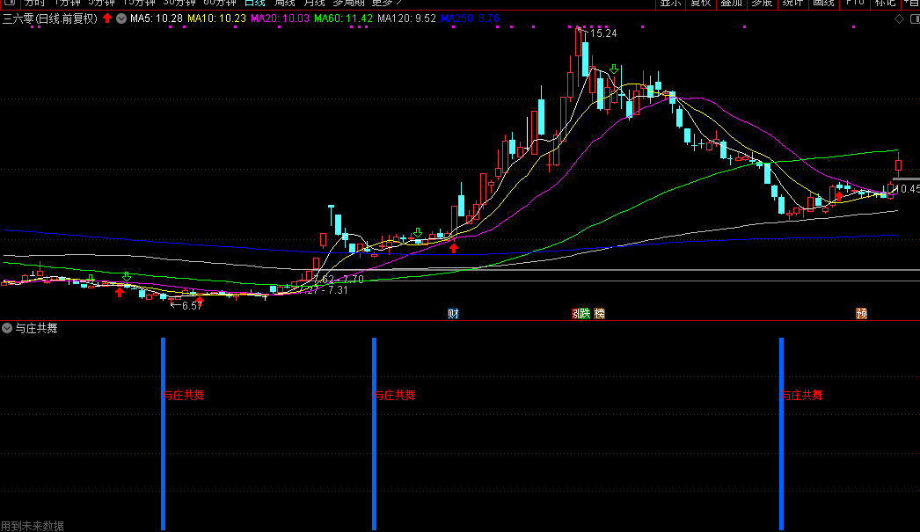The image size is (920, 532).
Task: Click the stock title 三六零(日线.前复权)
Action: [x=50, y=18]
